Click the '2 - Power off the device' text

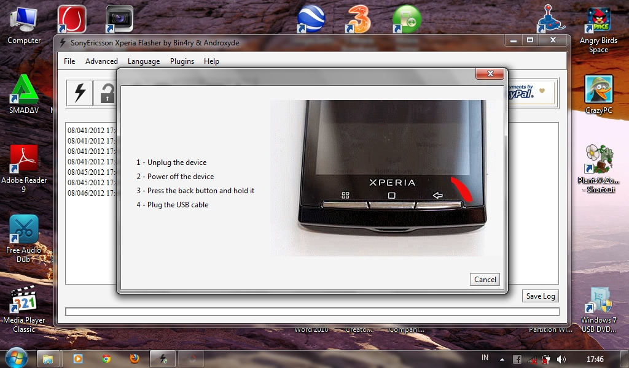click(175, 177)
